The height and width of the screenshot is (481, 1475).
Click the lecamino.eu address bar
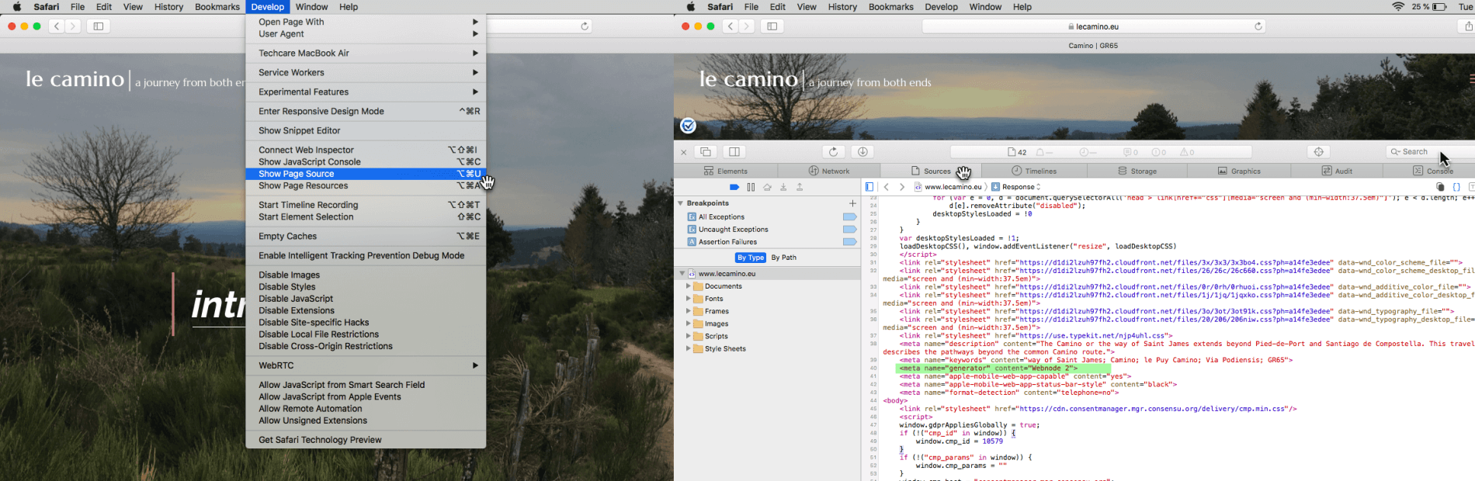click(x=1094, y=26)
